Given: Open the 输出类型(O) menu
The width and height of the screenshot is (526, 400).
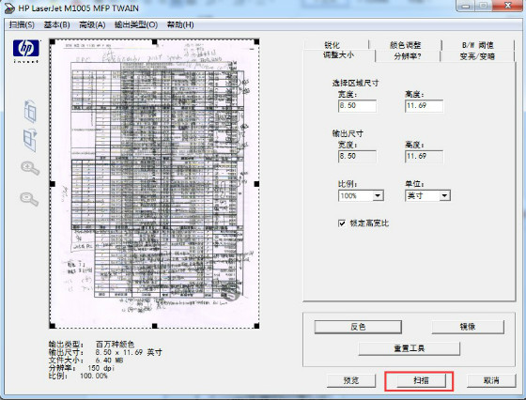Looking at the screenshot, I should pyautogui.click(x=136, y=24).
